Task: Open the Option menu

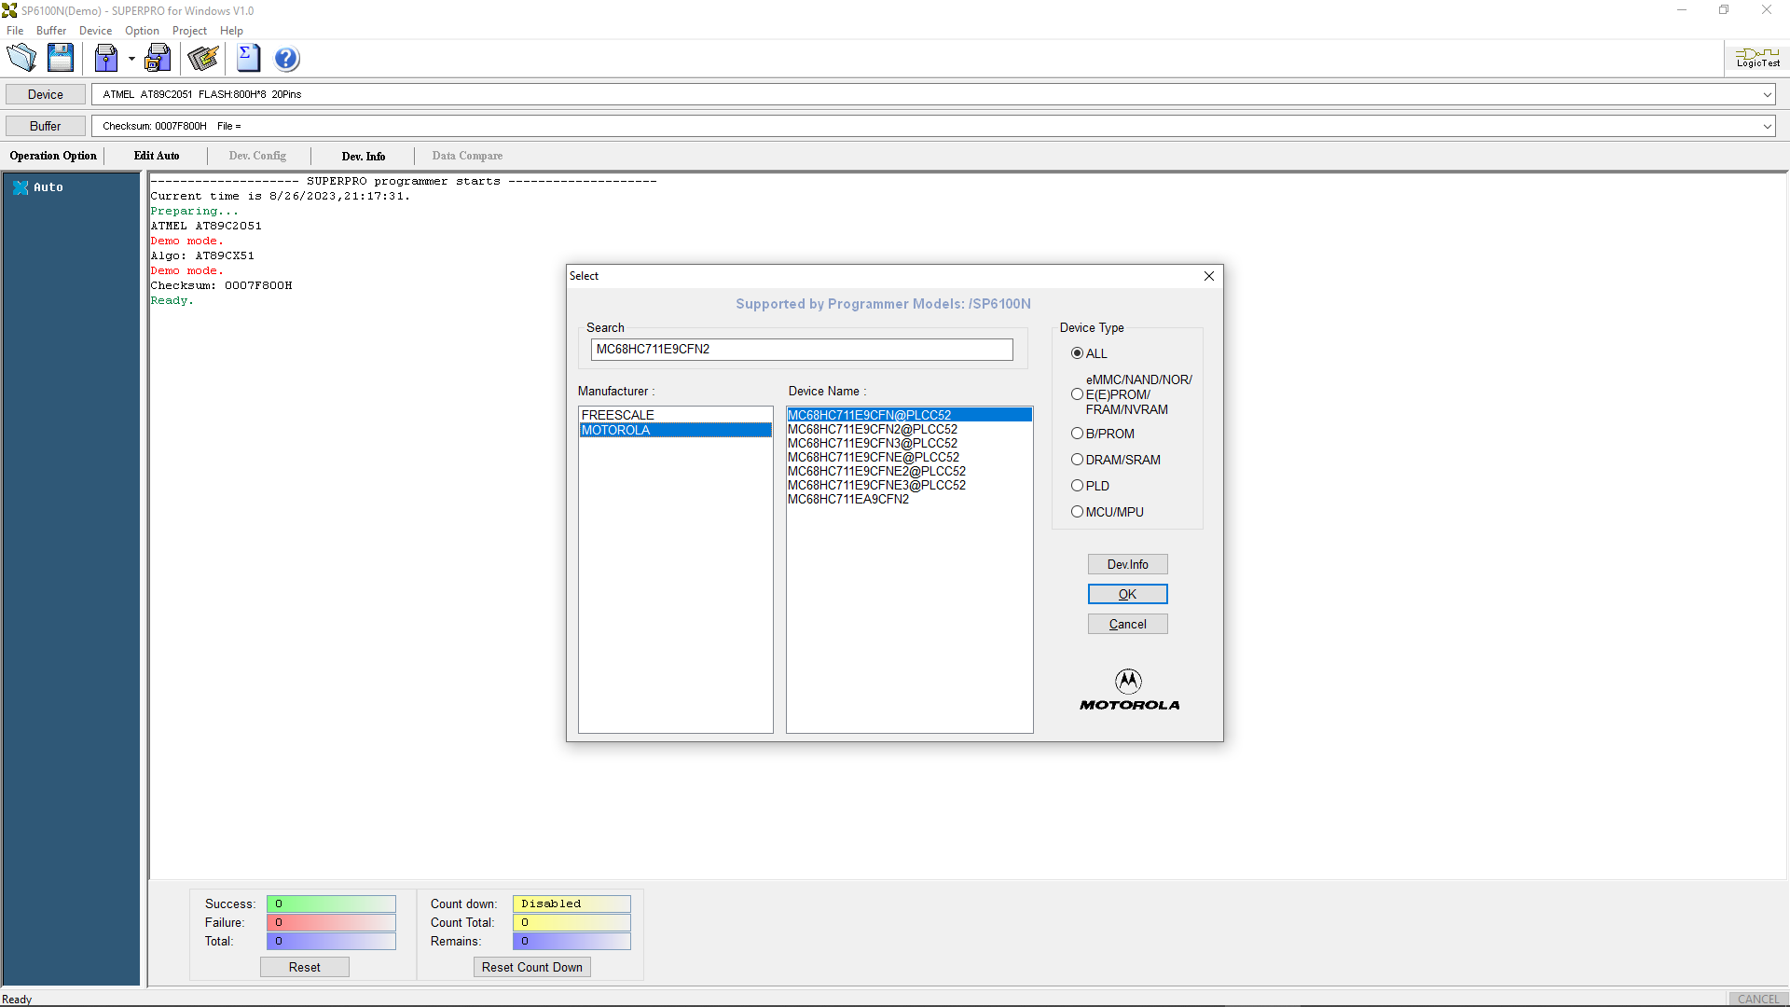Action: pos(142,31)
